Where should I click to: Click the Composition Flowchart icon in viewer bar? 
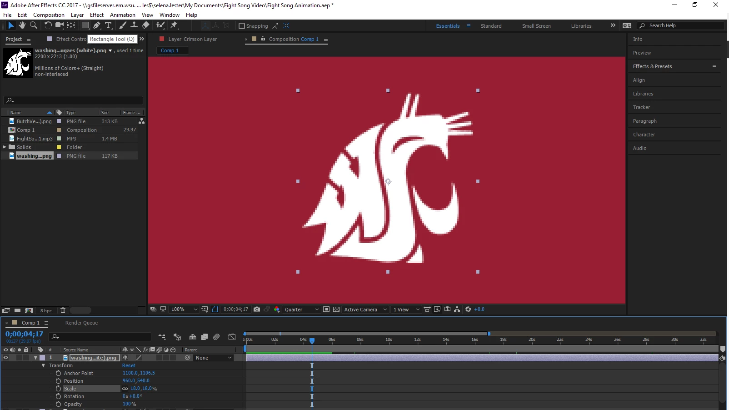coord(457,310)
